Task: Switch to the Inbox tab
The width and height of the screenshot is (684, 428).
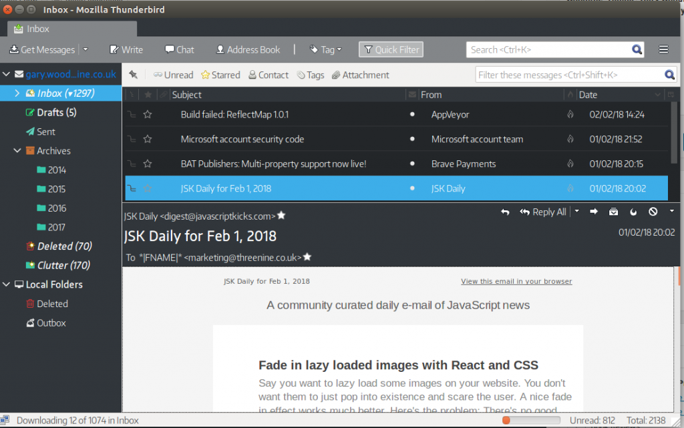Action: 72,29
